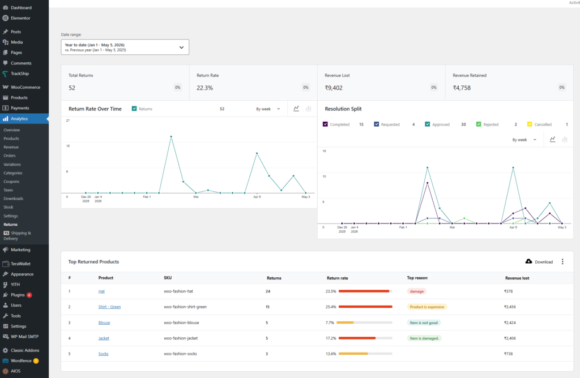Image resolution: width=580 pixels, height=378 pixels.
Task: Open the Blouse product link
Action: click(x=104, y=323)
